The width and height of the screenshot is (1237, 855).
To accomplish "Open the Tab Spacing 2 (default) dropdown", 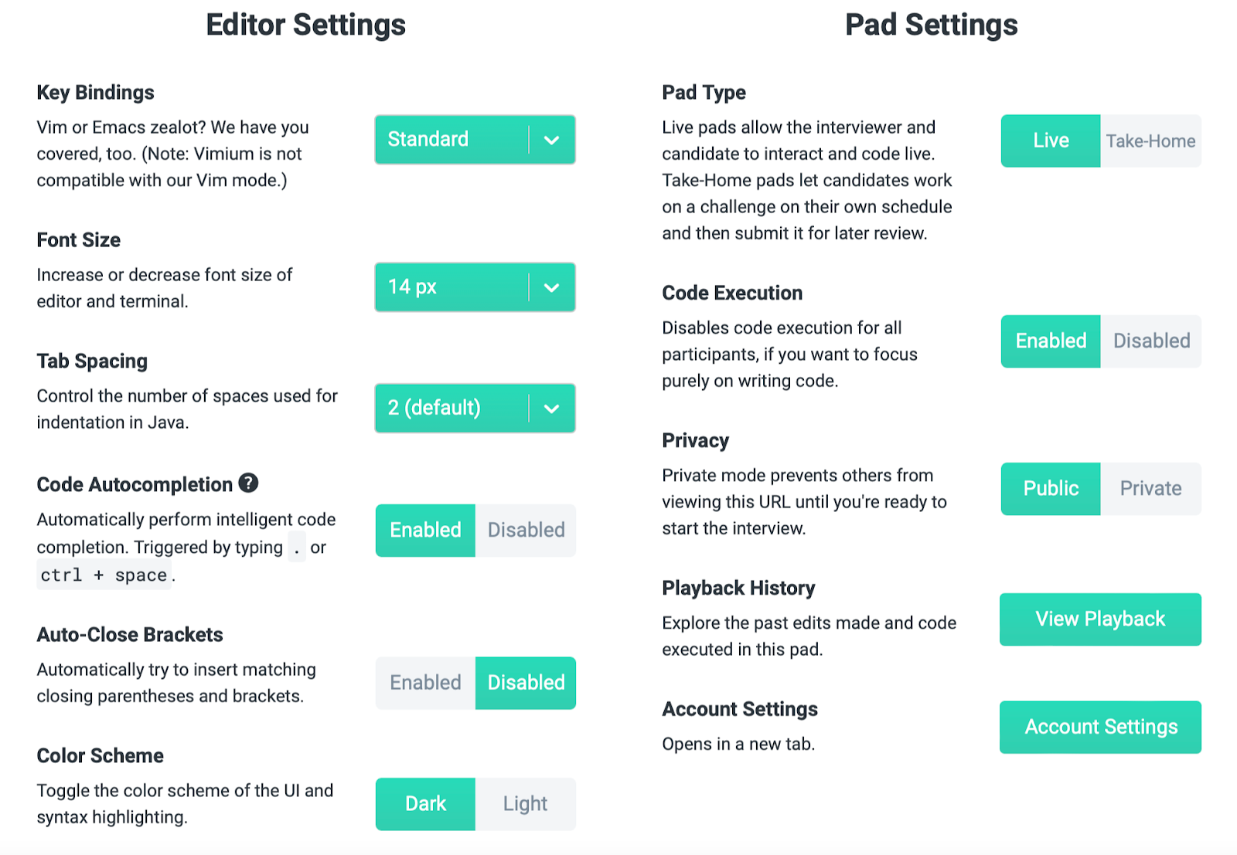I will [475, 408].
